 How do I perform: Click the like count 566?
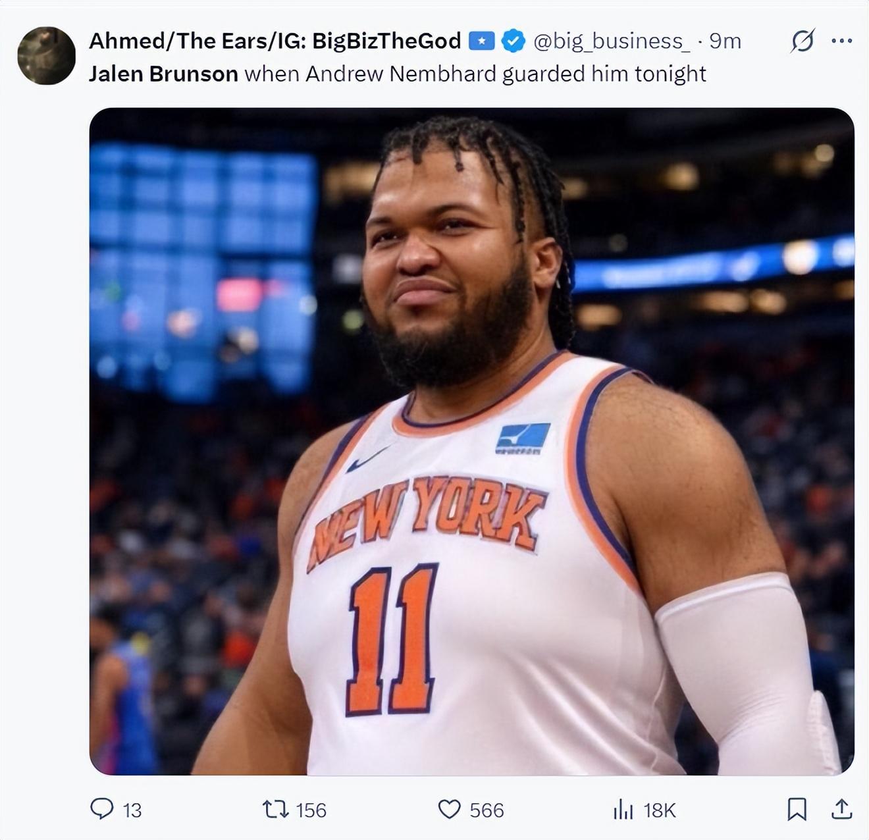pos(487,810)
